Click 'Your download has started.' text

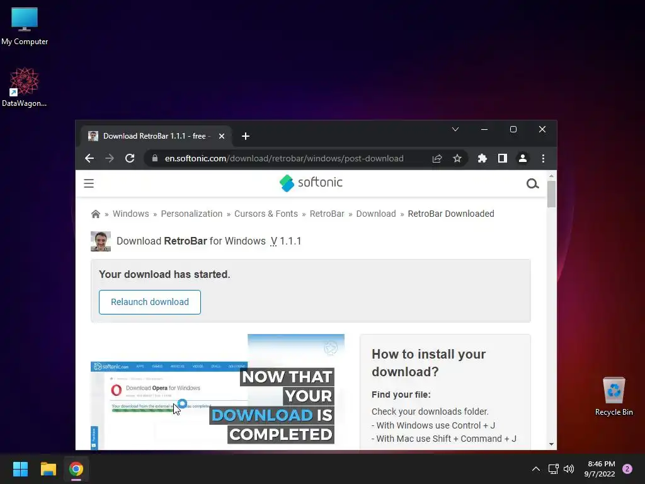164,275
